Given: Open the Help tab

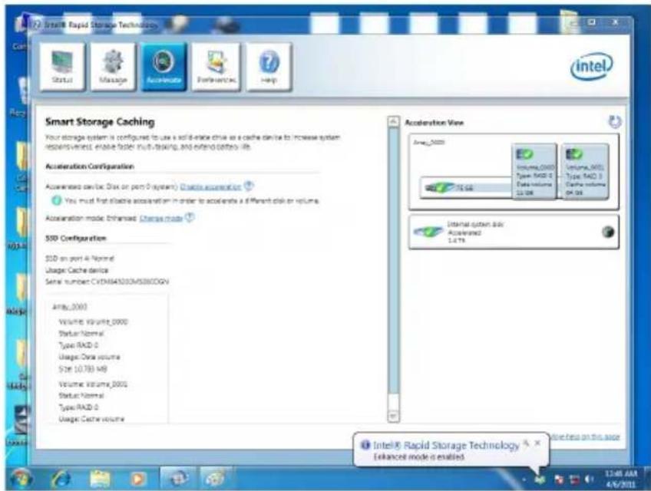Looking at the screenshot, I should 269,67.
